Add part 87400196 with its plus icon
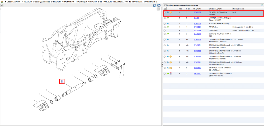This screenshot has width=264, height=126. click(165, 12)
